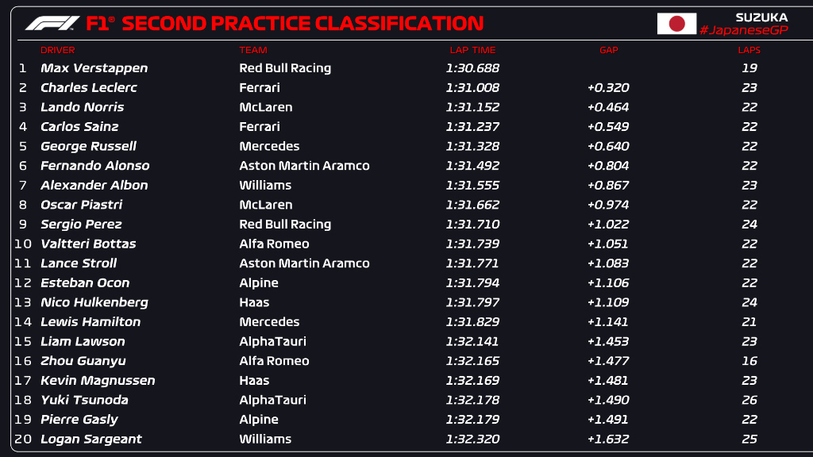This screenshot has height=457, width=813.
Task: Select Max Verstappen's name
Action: click(94, 68)
